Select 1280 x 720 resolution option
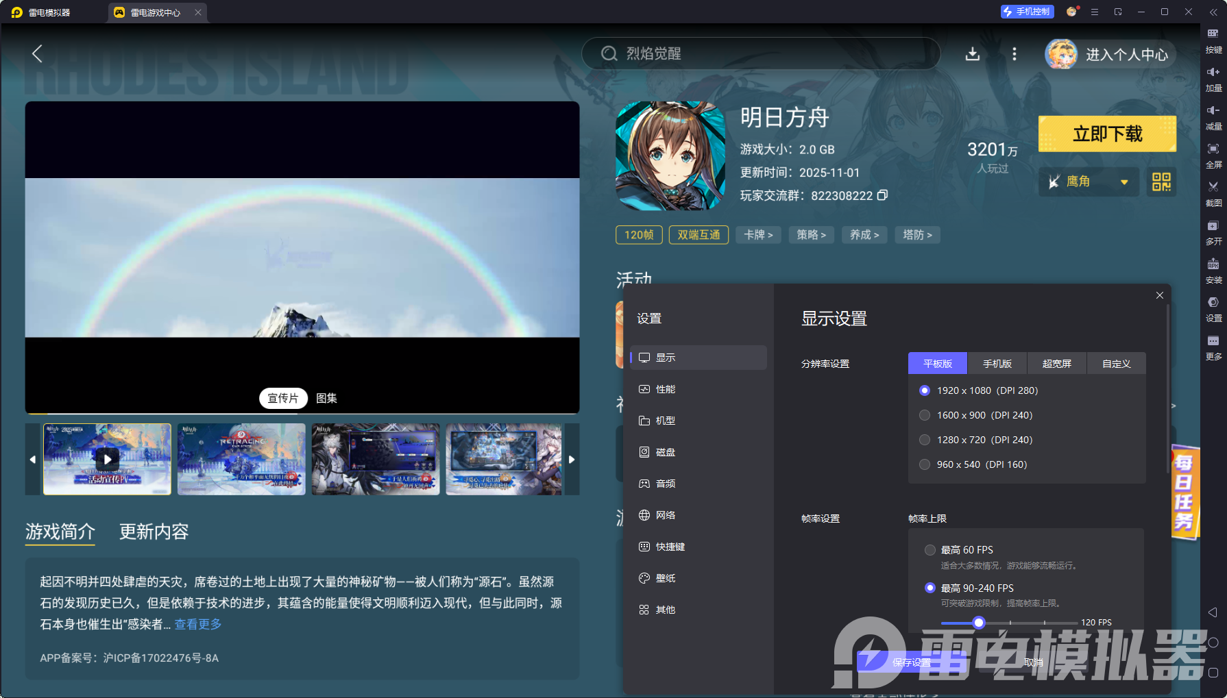This screenshot has height=698, width=1227. tap(976, 440)
